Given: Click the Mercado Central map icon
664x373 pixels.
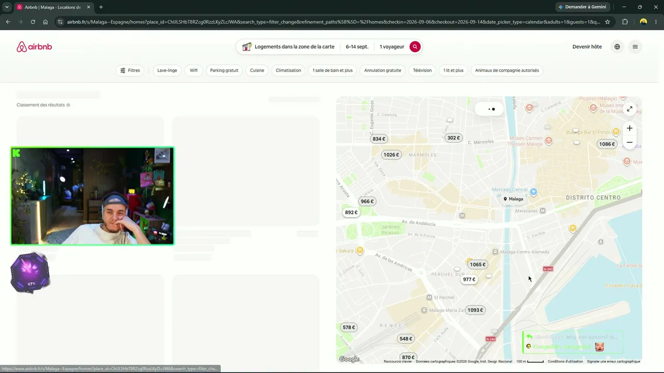Looking at the screenshot, I should pos(533,192).
